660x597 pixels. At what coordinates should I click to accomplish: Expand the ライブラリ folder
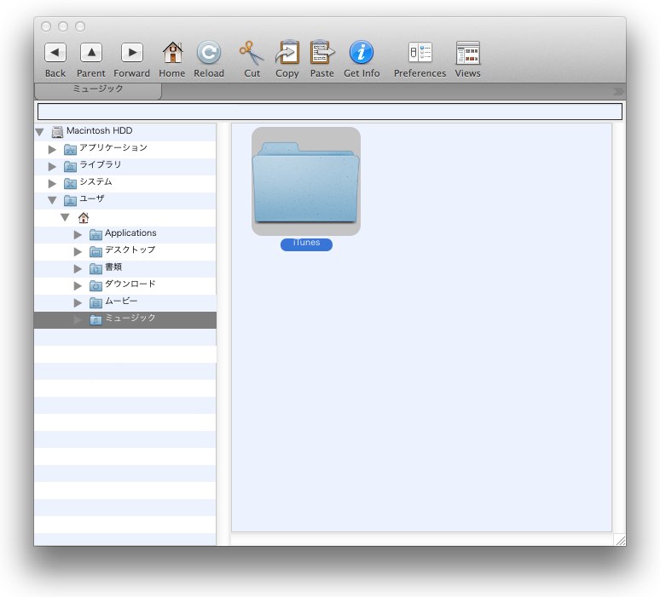tap(52, 166)
